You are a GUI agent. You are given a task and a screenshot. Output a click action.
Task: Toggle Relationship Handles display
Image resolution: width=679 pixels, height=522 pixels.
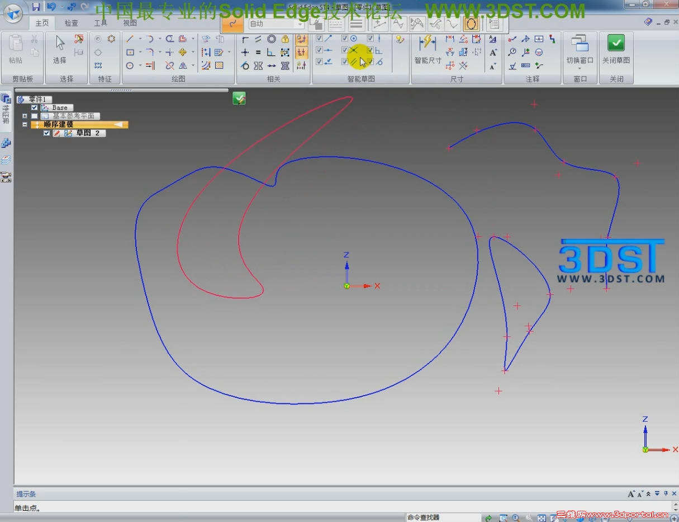(x=301, y=52)
